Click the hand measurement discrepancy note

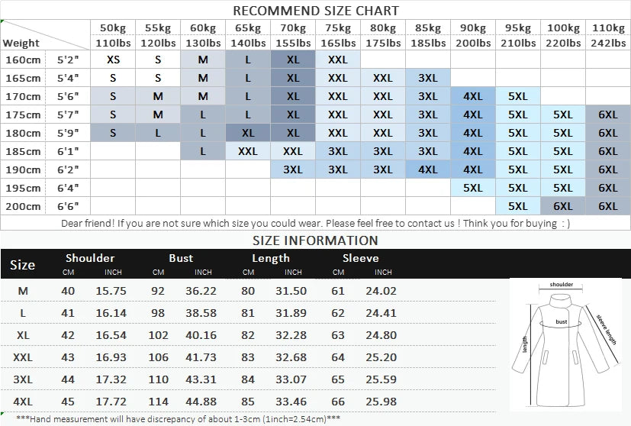[x=179, y=419]
